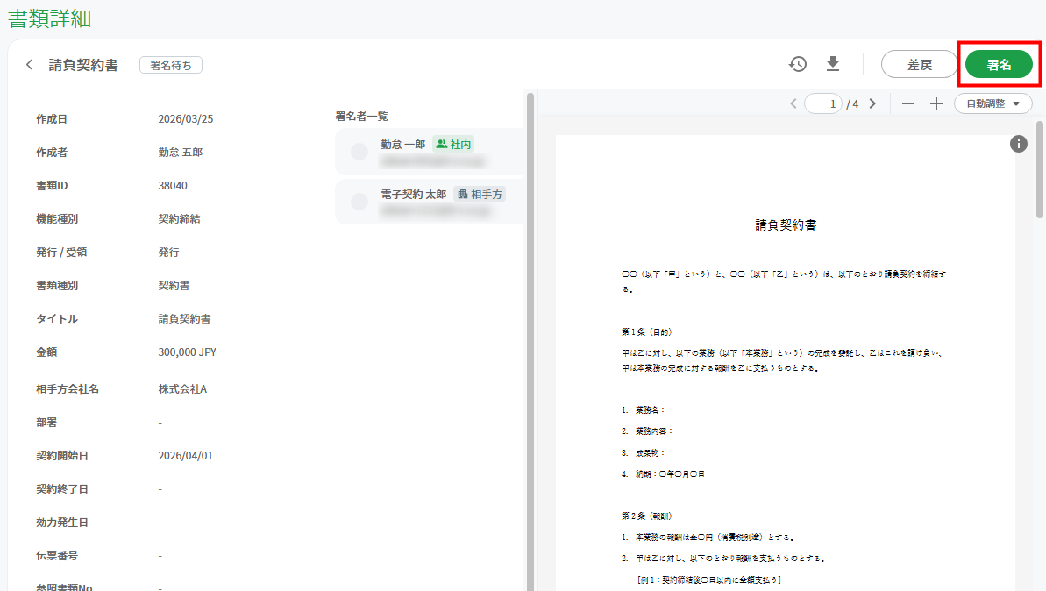1046x591 pixels.
Task: Download the document with the download icon
Action: point(833,64)
